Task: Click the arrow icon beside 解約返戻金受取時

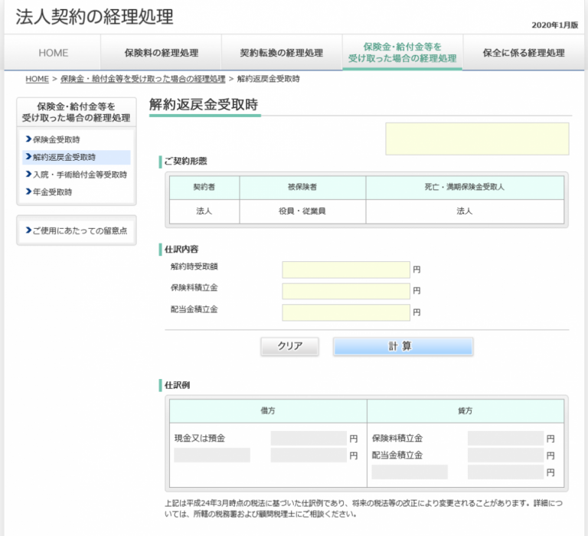Action: click(28, 157)
